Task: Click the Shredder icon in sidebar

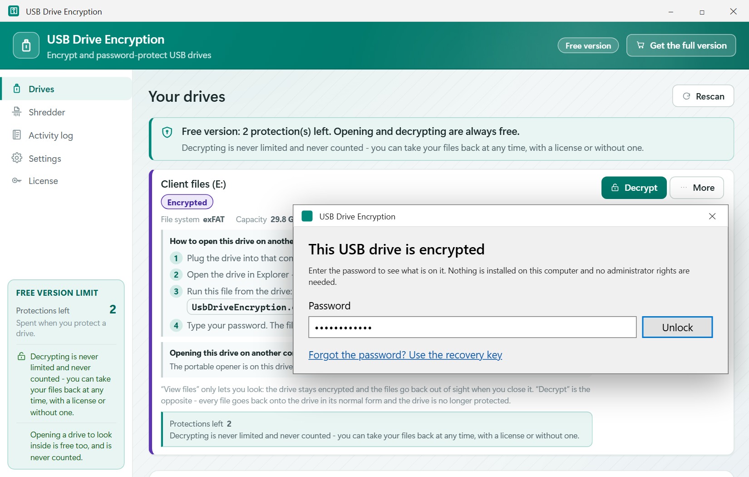Action: (x=17, y=112)
